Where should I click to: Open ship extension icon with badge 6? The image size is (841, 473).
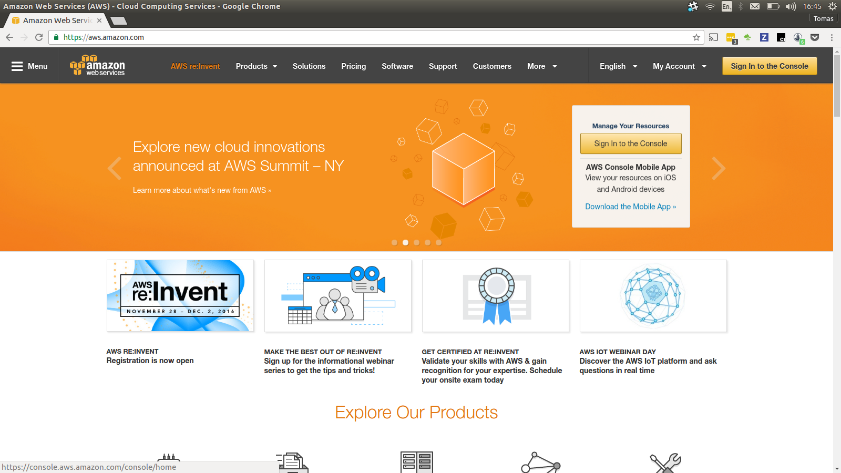(x=798, y=38)
